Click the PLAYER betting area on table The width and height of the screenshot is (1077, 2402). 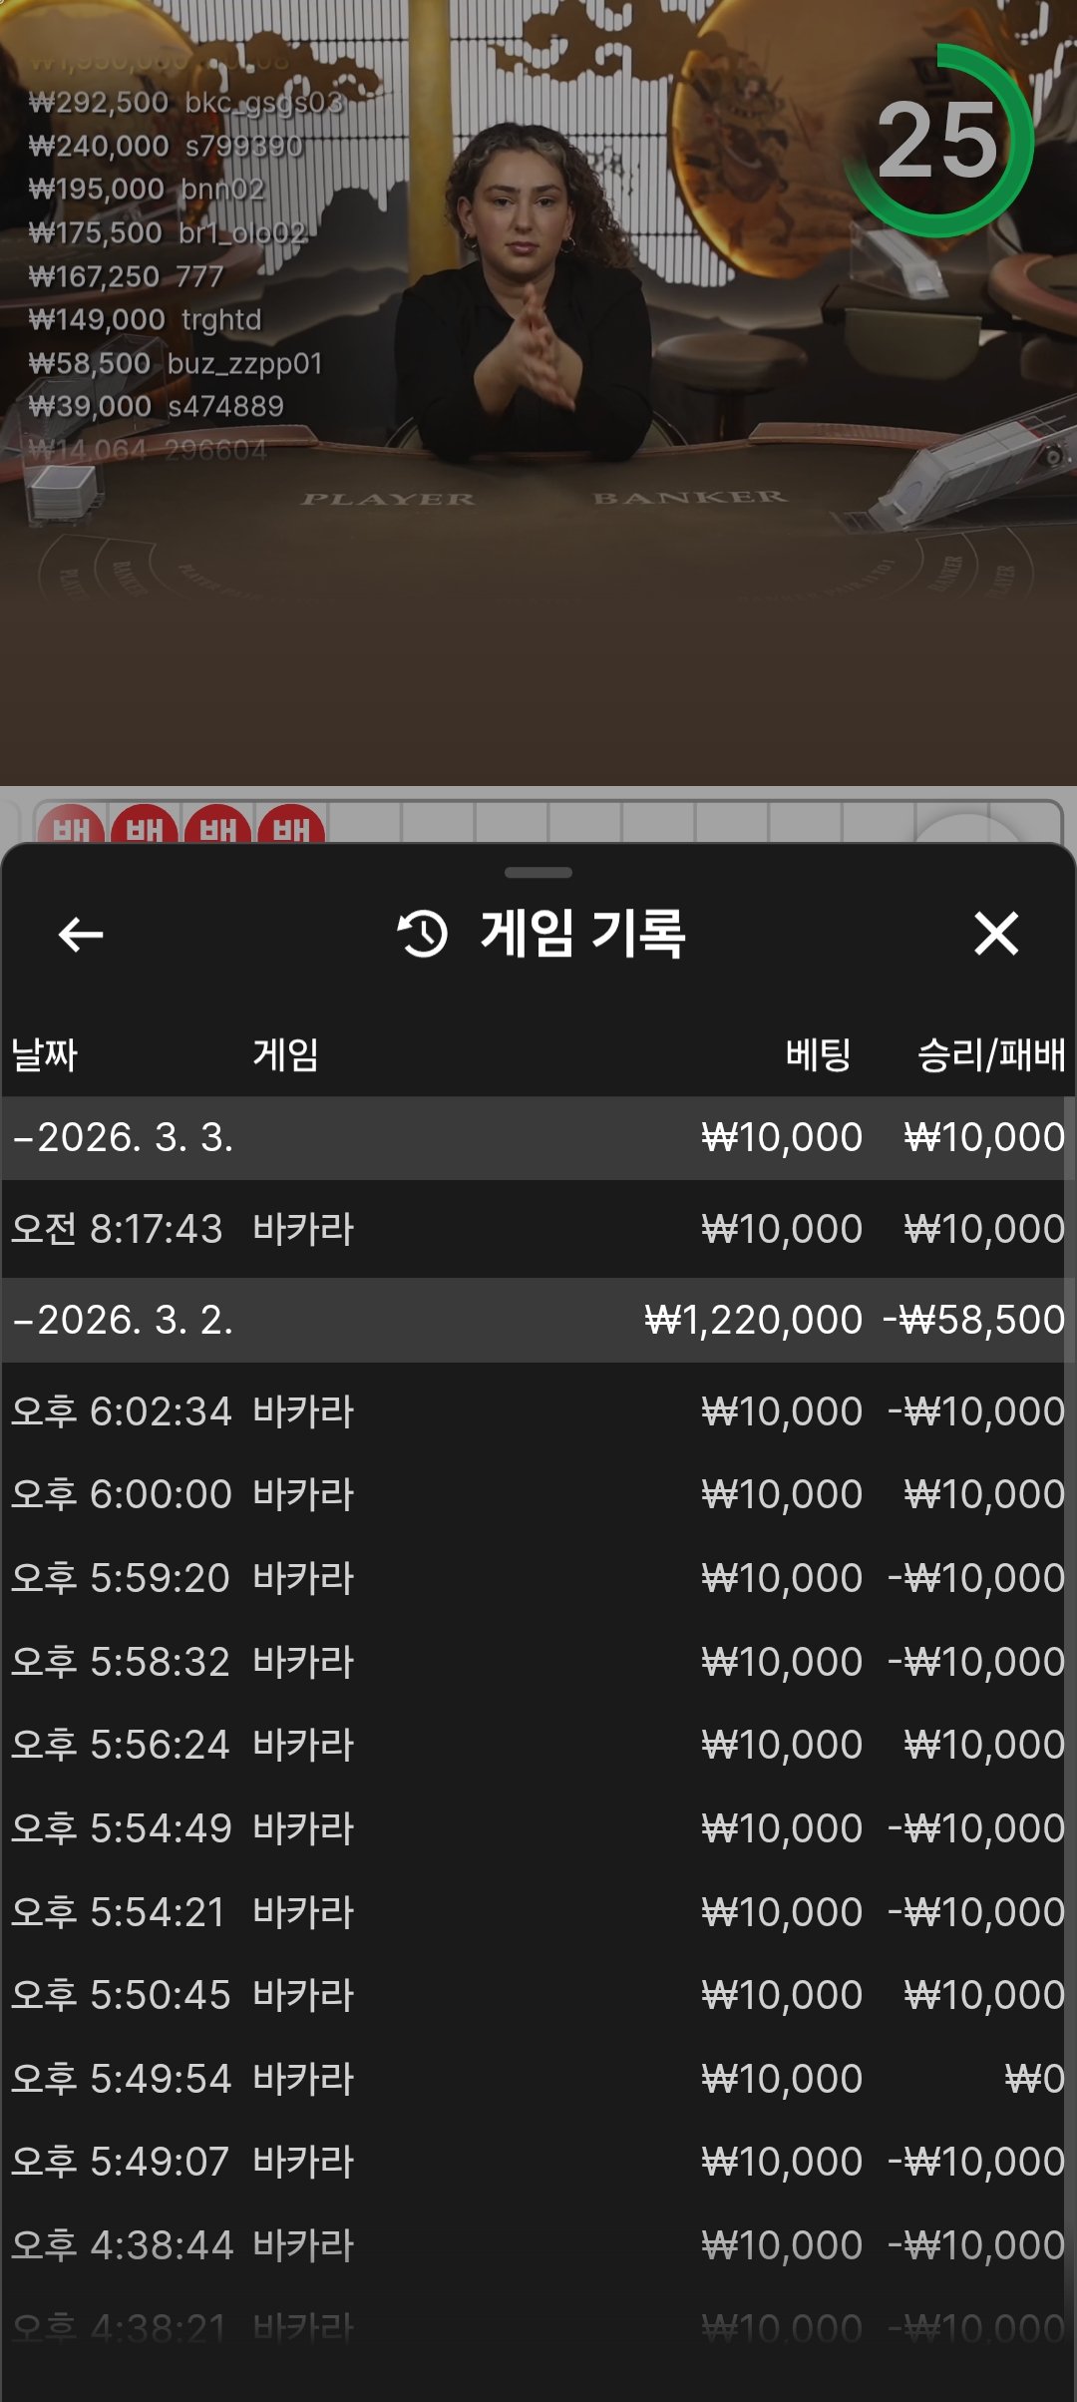[388, 499]
